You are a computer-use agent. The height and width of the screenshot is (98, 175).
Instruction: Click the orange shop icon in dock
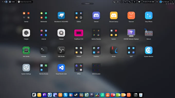tap(129, 95)
